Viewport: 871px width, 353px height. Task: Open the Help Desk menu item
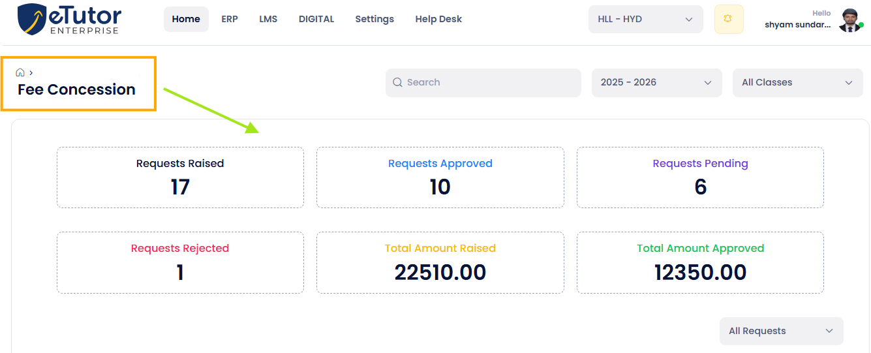[x=438, y=19]
